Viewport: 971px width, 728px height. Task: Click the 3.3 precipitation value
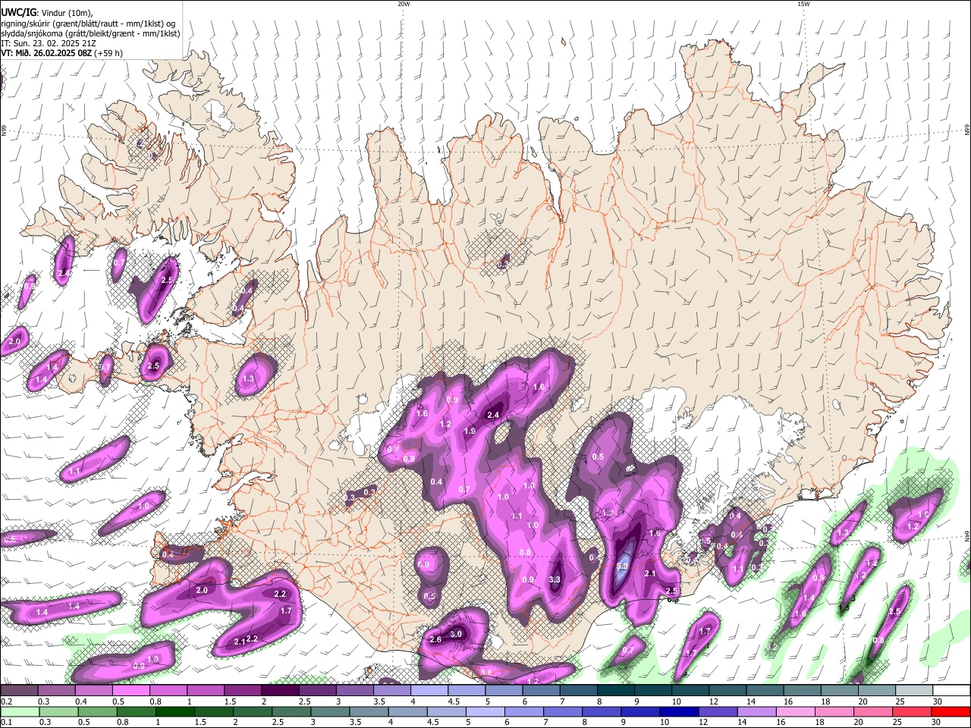coord(554,580)
